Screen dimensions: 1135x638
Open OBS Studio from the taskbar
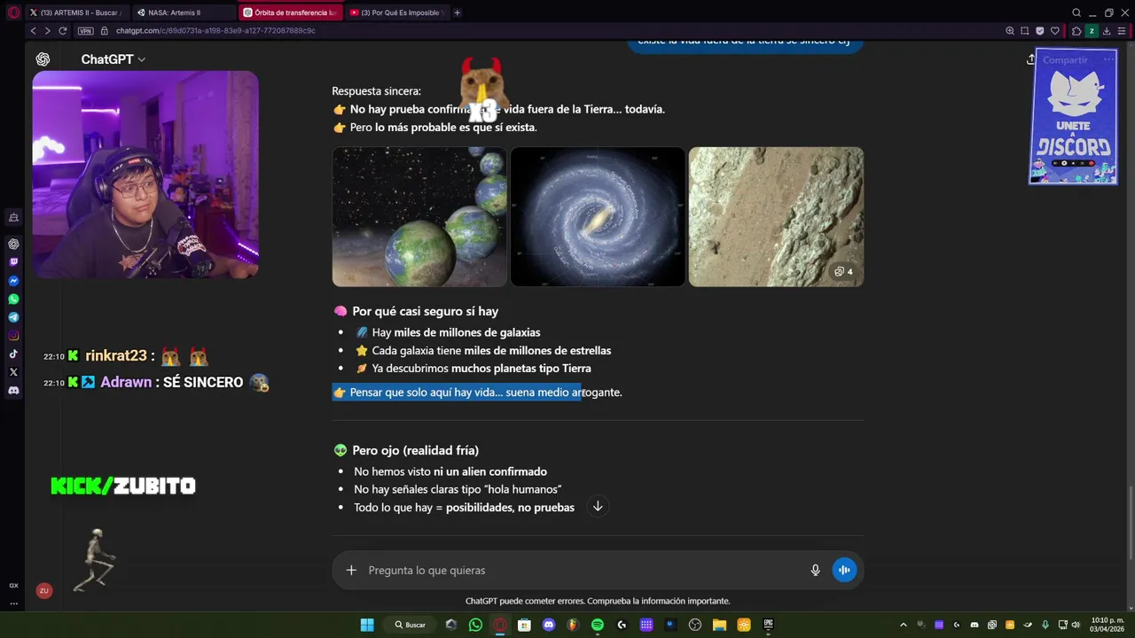coord(695,625)
